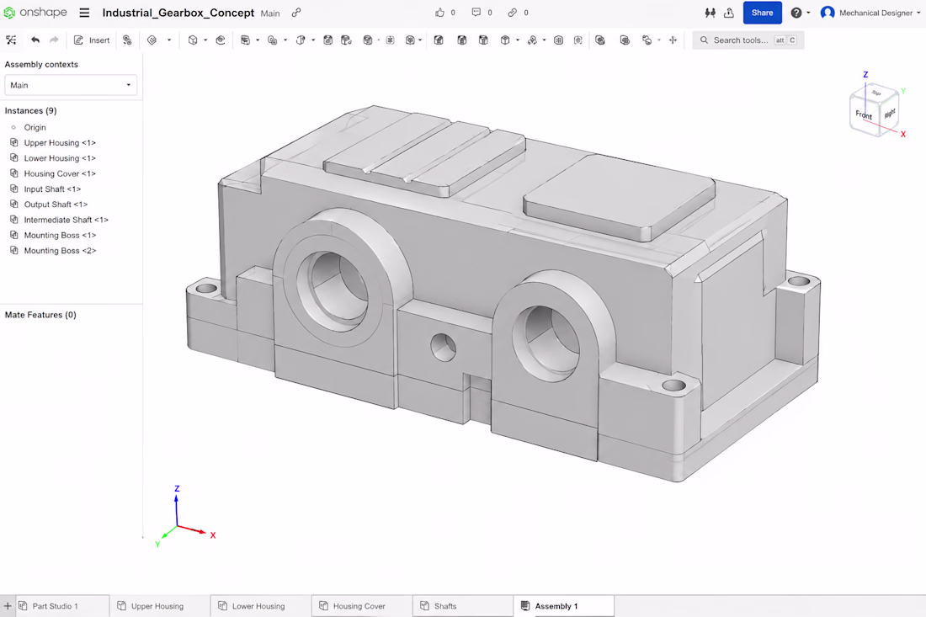
Task: Click the plus icon to add new tab
Action: pyautogui.click(x=8, y=606)
